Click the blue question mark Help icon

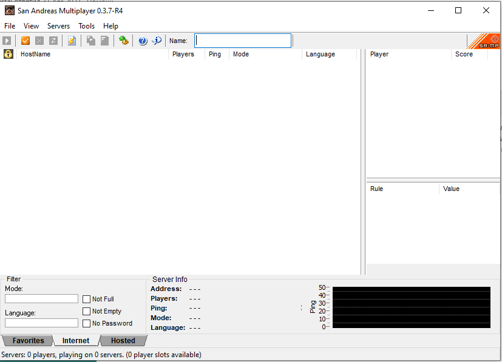[143, 41]
